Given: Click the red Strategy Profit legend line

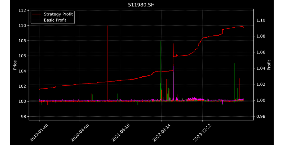Looking at the screenshot, I should pyautogui.click(x=37, y=14).
